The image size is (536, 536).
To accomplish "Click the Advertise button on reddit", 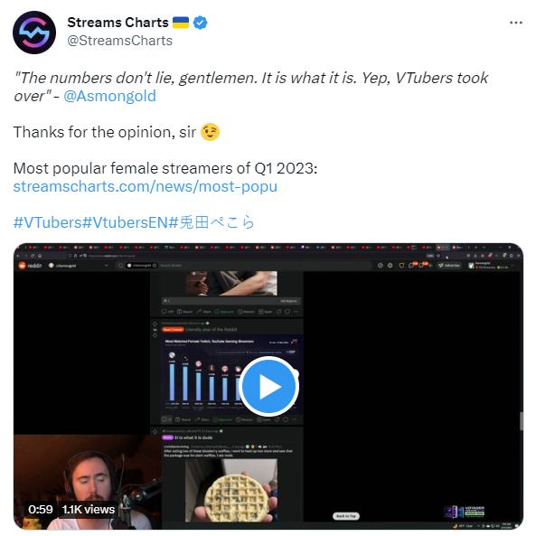I will pyautogui.click(x=449, y=265).
